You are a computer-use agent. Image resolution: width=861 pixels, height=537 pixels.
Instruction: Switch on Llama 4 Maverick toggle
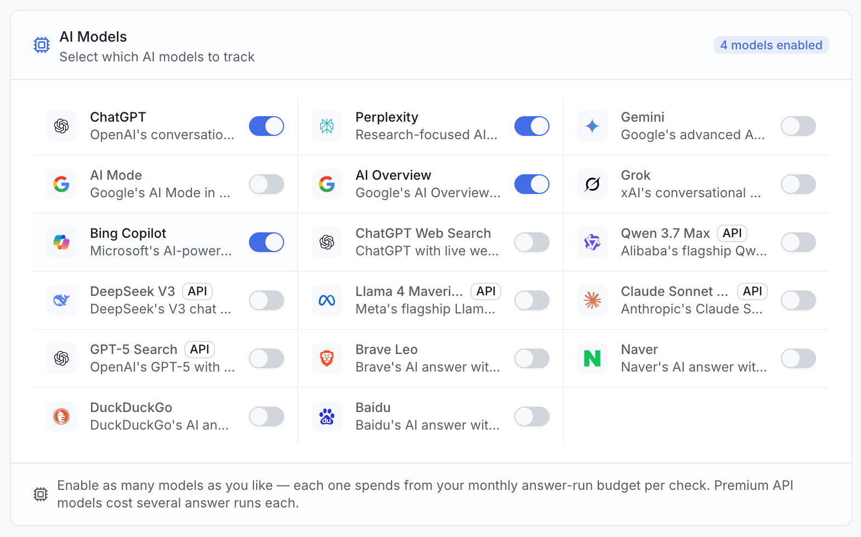point(532,300)
